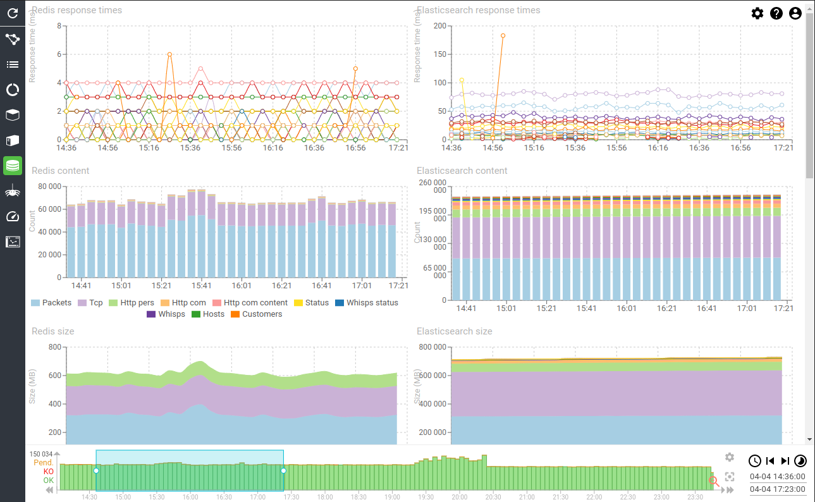Toggle Http com series in the legend
This screenshot has height=502, width=815.
pyautogui.click(x=183, y=303)
